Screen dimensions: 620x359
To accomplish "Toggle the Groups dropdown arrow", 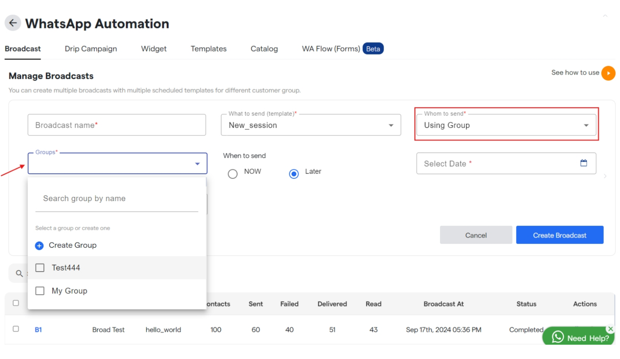I will [197, 164].
